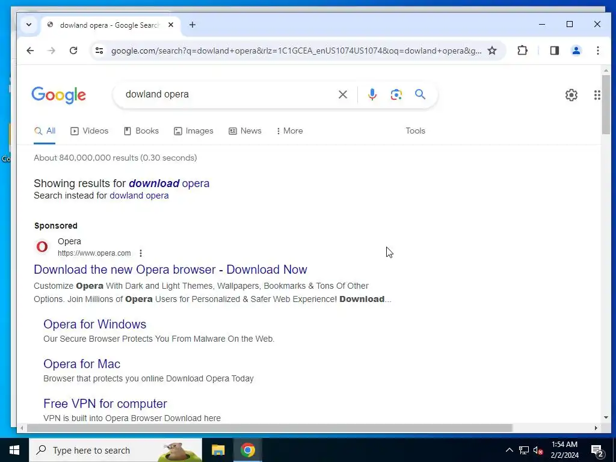
Task: Click the https://www.opera.com URL text
Action: point(94,253)
